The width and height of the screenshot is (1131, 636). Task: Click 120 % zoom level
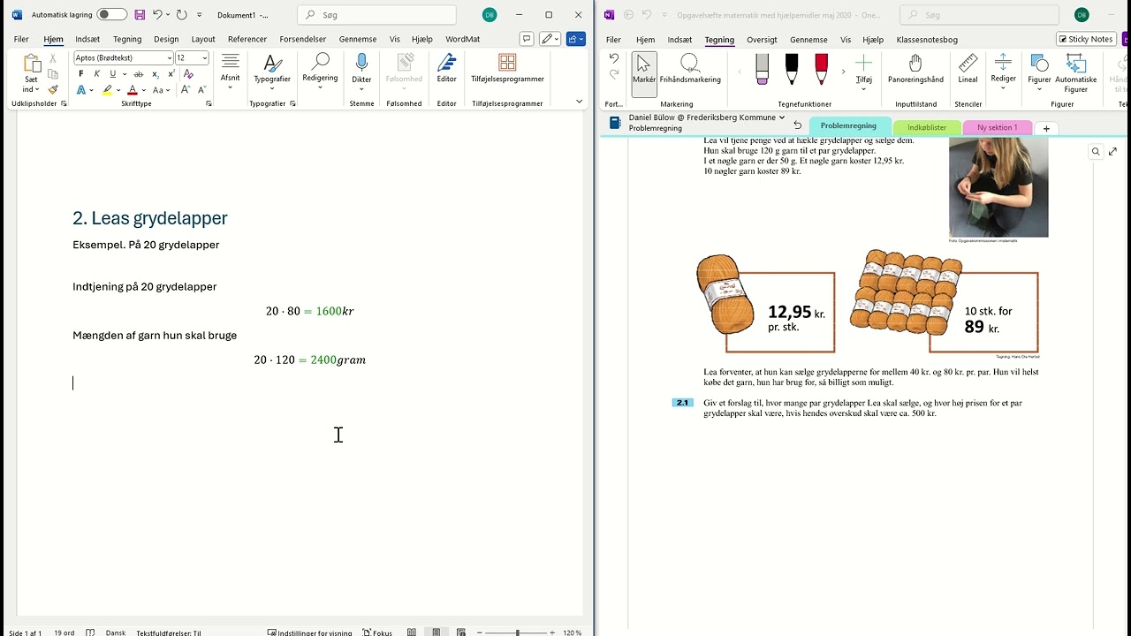pyautogui.click(x=572, y=632)
